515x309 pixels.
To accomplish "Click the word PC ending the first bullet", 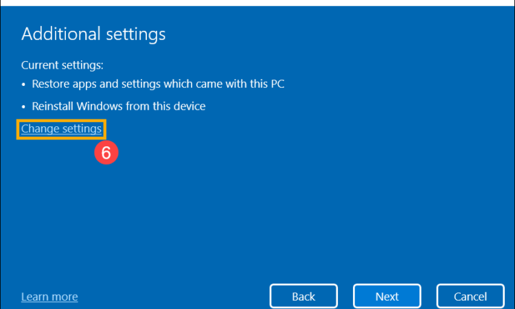I will coord(277,84).
